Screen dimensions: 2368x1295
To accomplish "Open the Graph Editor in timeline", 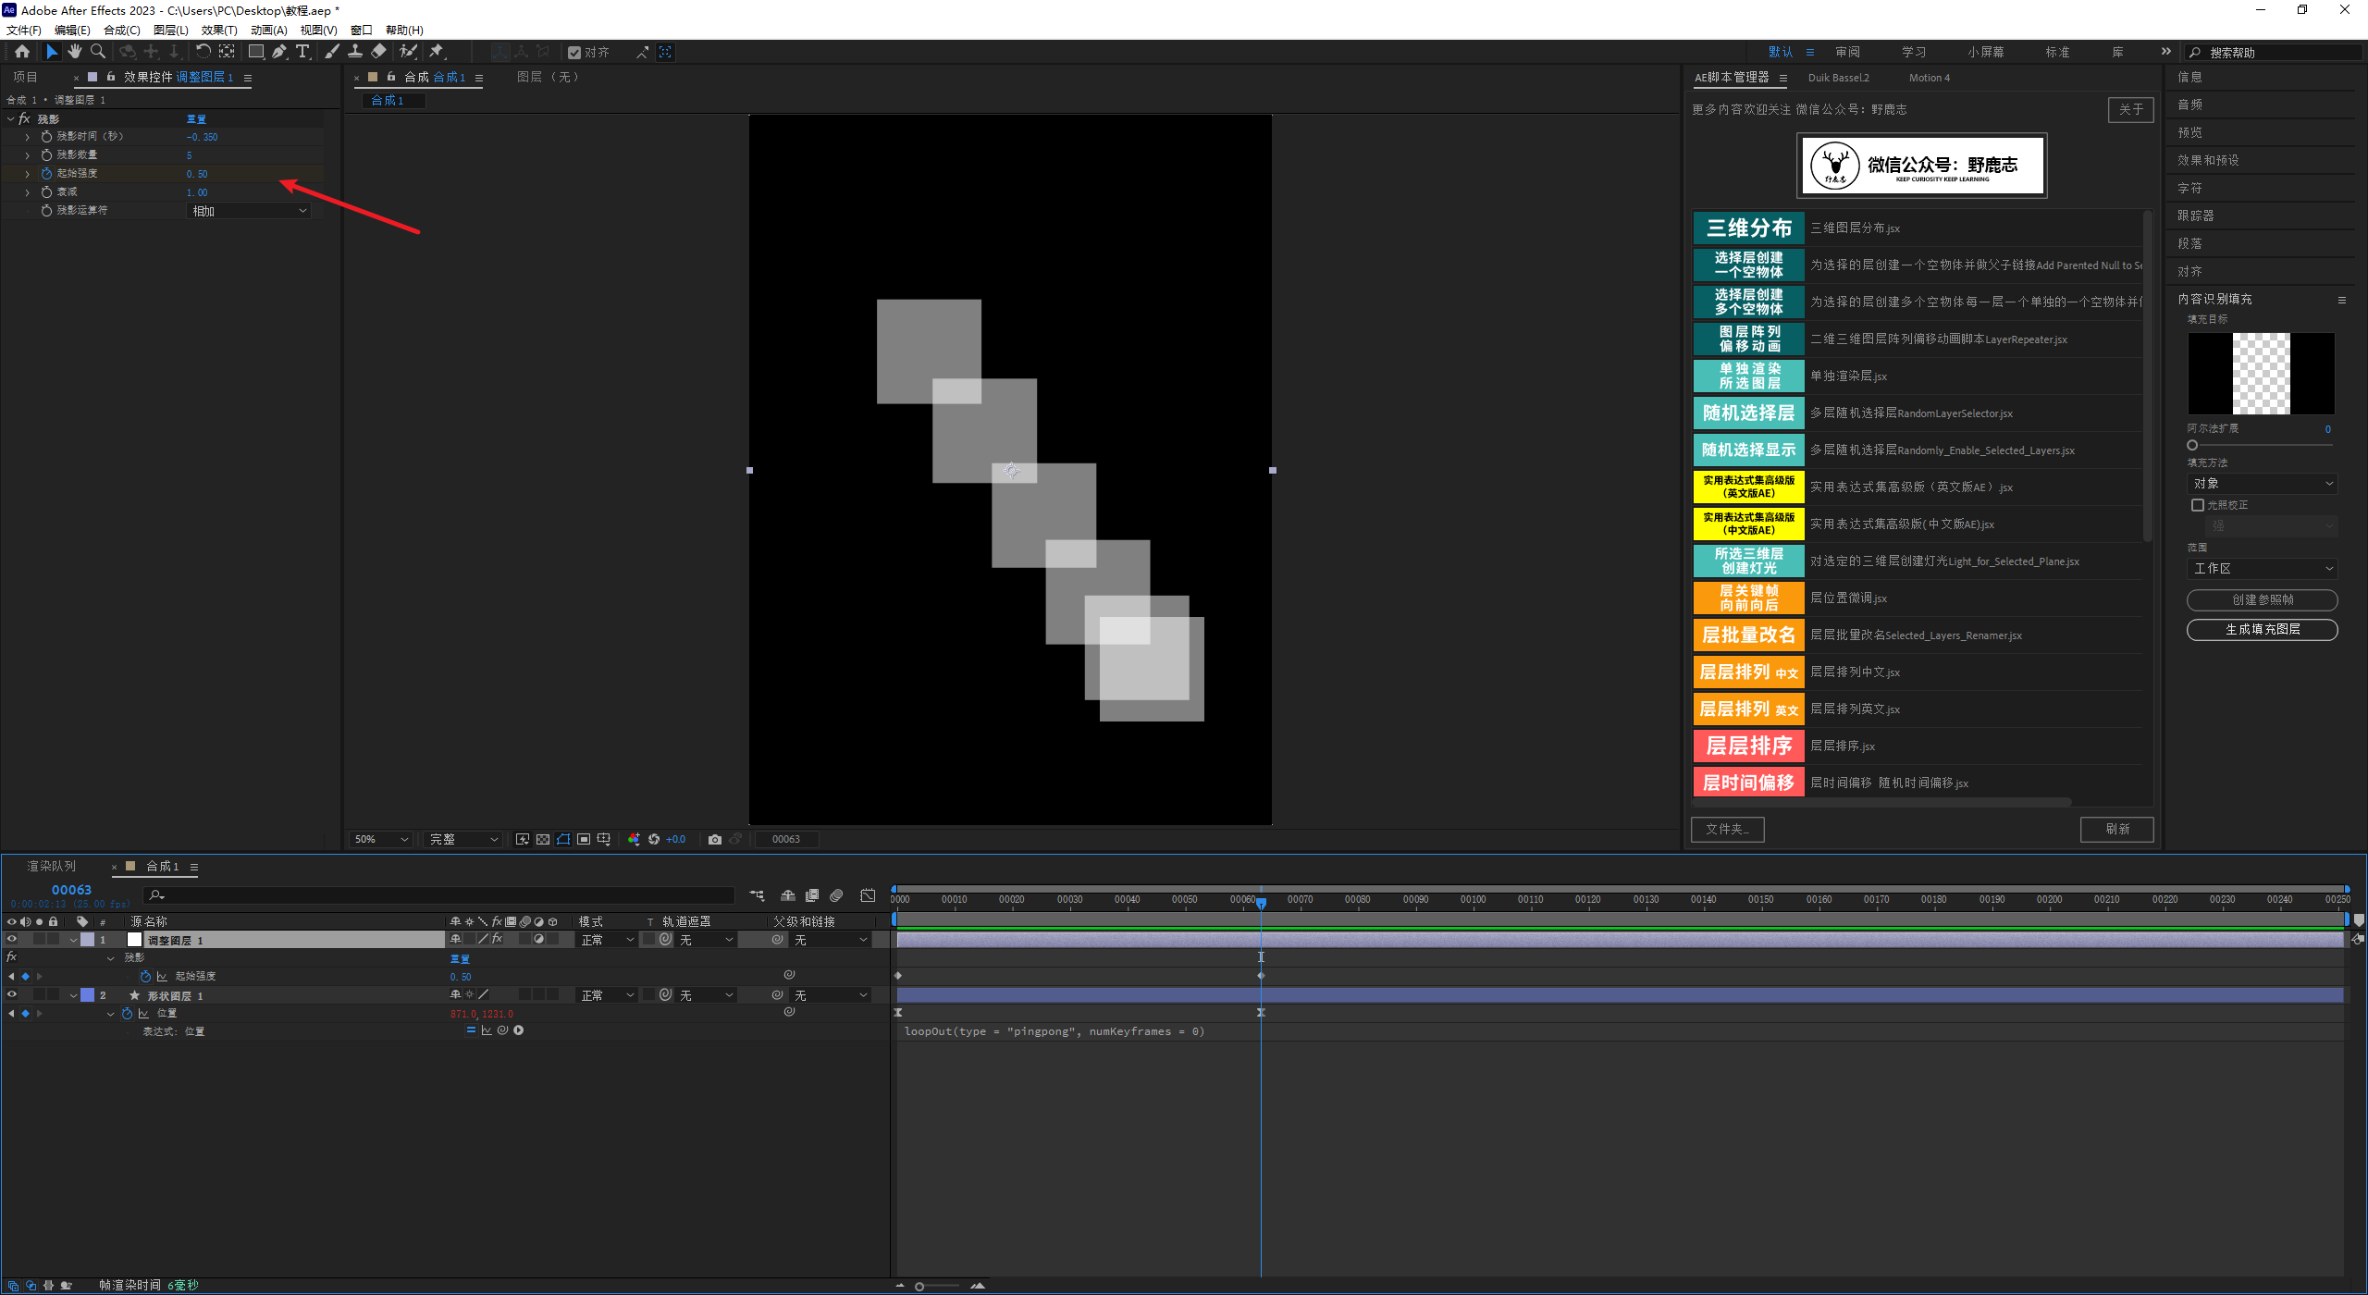I will click(868, 895).
